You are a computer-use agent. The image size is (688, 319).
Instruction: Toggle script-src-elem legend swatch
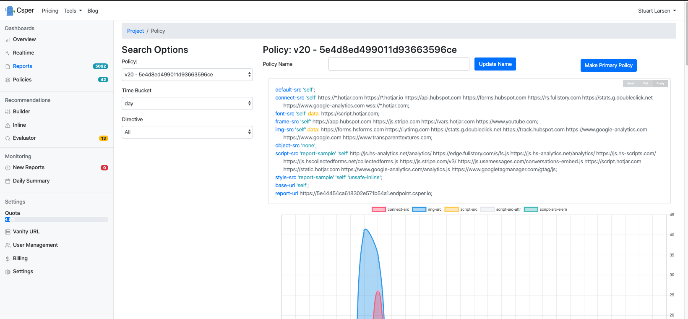click(x=531, y=209)
